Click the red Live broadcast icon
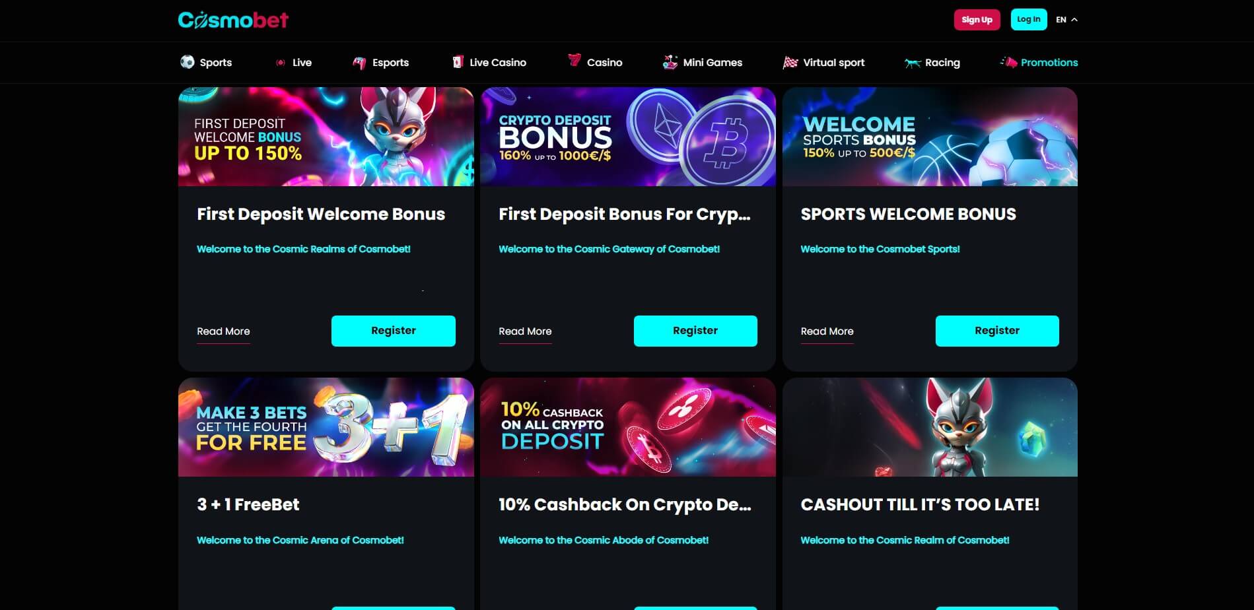1254x610 pixels. pos(281,63)
